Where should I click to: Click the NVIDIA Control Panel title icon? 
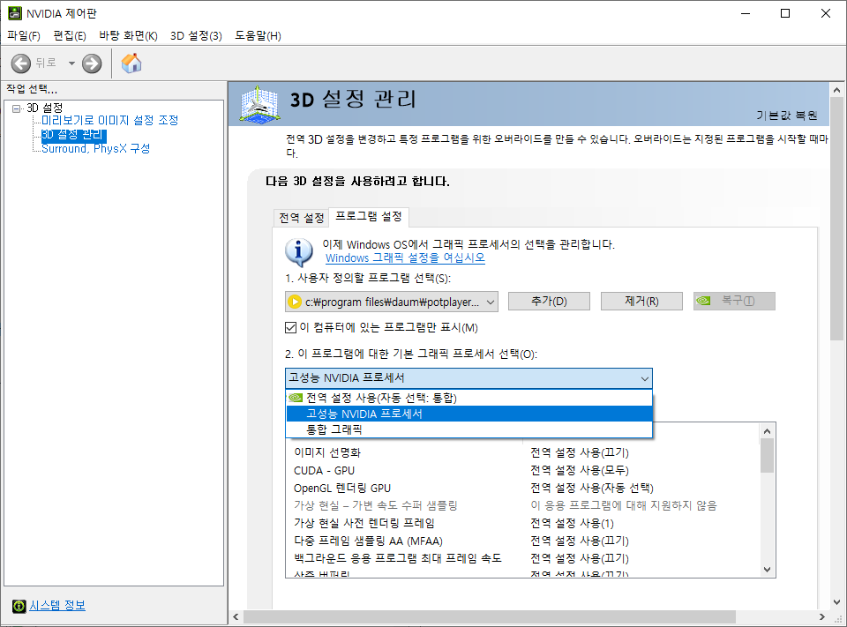15,13
